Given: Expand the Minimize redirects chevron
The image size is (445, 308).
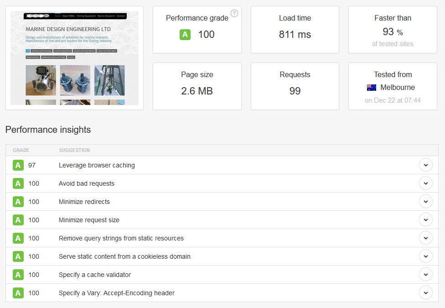Looking at the screenshot, I should click(x=426, y=201).
